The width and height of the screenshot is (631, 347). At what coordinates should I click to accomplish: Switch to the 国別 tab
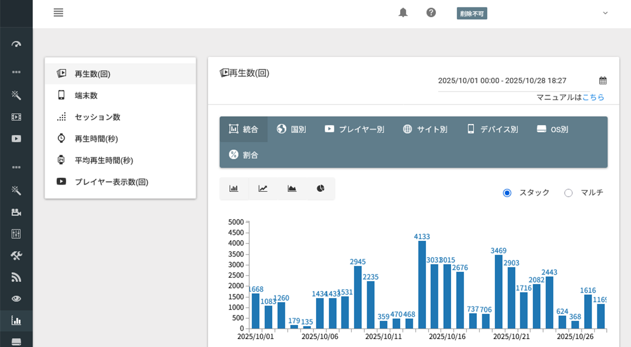pyautogui.click(x=292, y=129)
